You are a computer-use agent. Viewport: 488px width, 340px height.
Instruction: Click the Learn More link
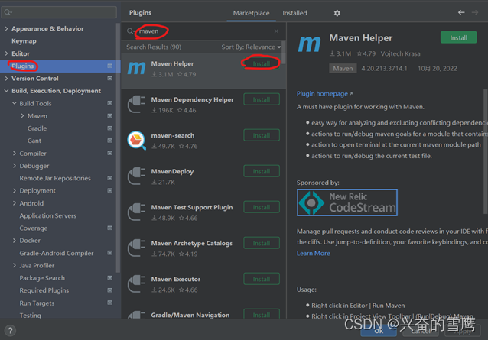[313, 254]
